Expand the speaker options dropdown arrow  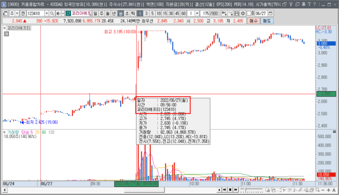63,14
